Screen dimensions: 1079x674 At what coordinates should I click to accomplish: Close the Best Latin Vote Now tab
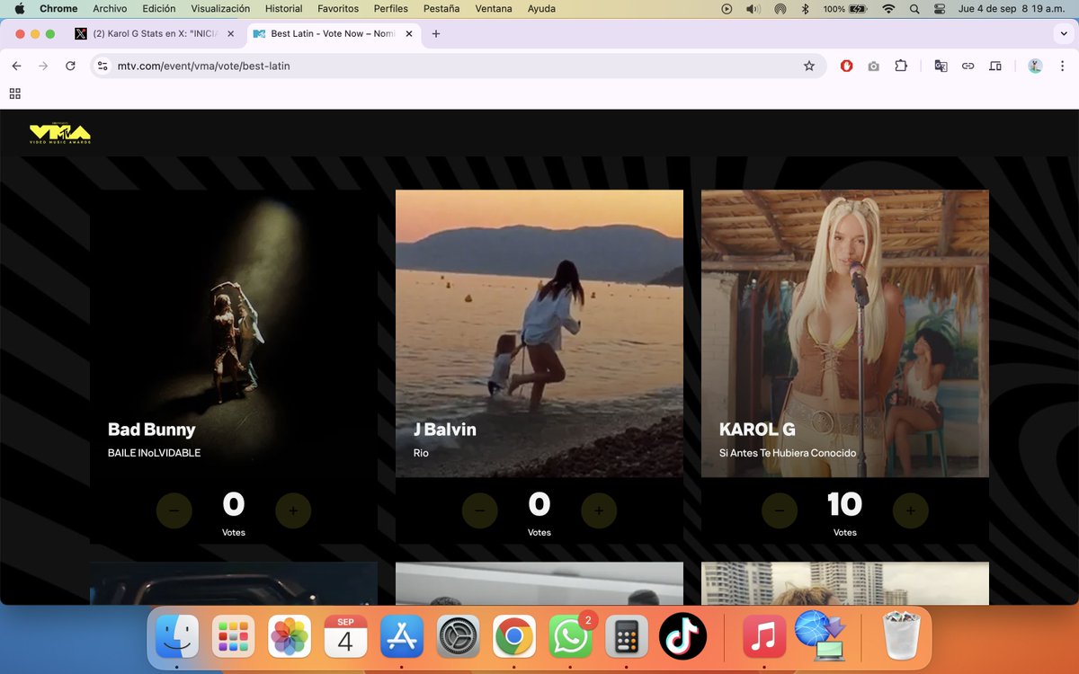click(408, 33)
